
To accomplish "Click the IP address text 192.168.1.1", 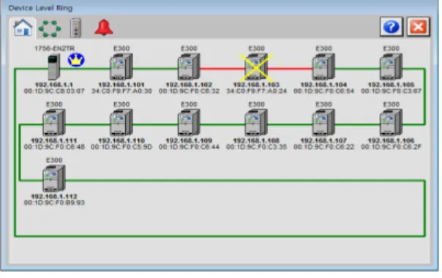I will (x=54, y=85).
